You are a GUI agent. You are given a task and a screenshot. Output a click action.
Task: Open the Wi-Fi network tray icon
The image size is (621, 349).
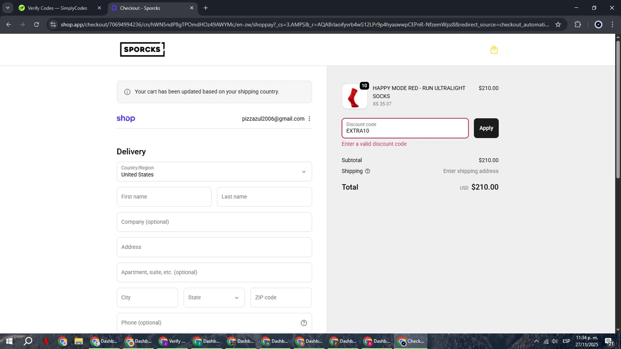(x=546, y=342)
